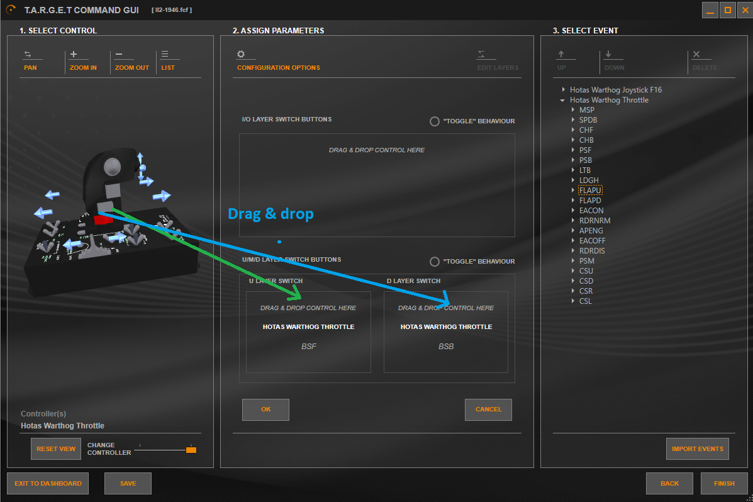Viewport: 753px width, 502px height.
Task: Click the Hotas Warthog Joystick F16 label
Action: point(616,90)
